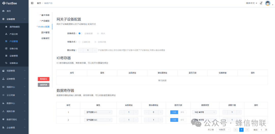This screenshot has width=275, height=134.
Task: Open the 设备管理 submenu item under 设备分组
Action: click(14, 56)
